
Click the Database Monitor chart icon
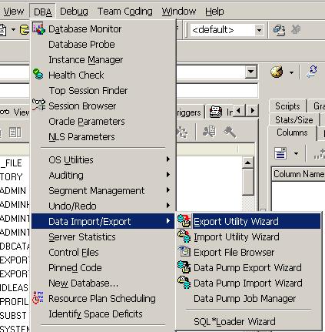(x=38, y=29)
